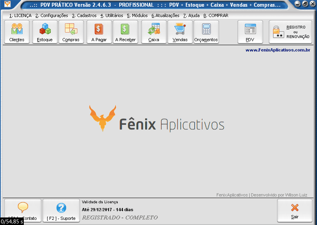317x225 pixels.
Task: Open the 4. Utilitários menu
Action: pos(112,15)
